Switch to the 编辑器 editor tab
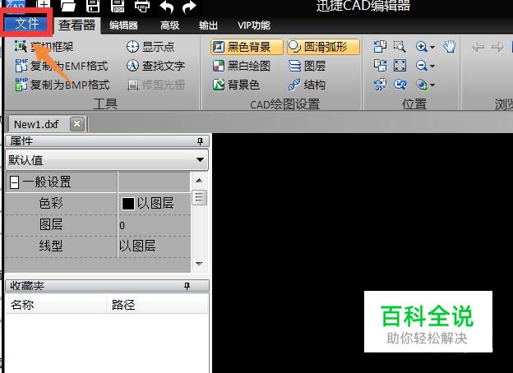 click(x=123, y=25)
